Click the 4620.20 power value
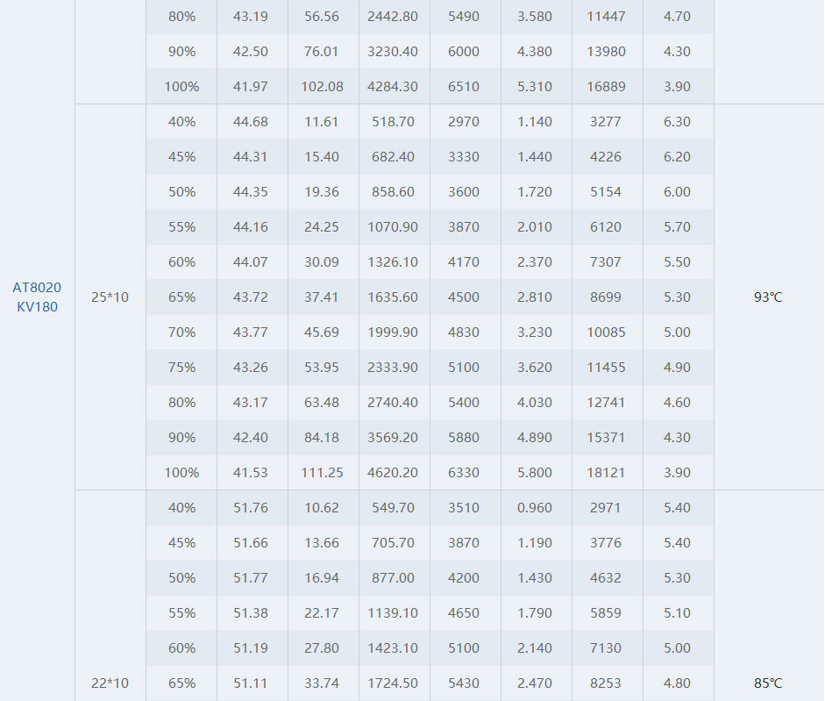Image resolution: width=825 pixels, height=701 pixels. (x=393, y=472)
